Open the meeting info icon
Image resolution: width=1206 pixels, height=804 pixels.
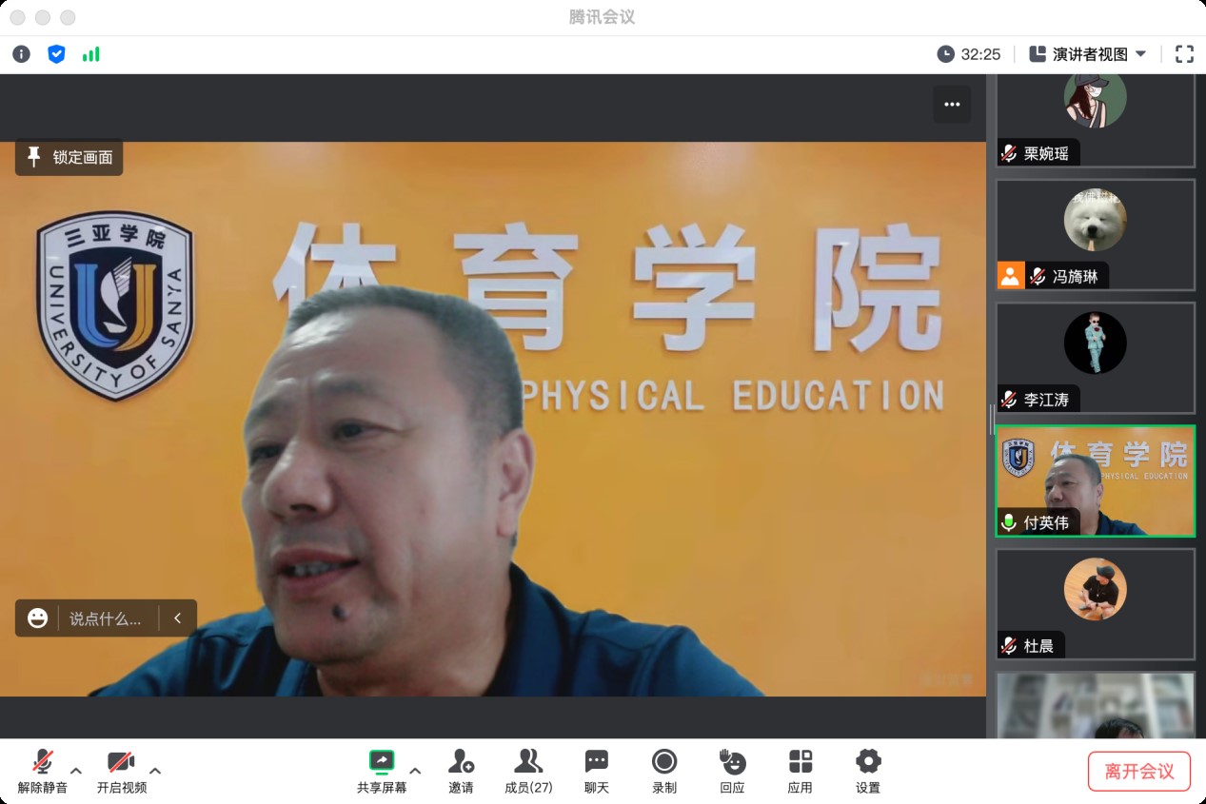point(21,54)
